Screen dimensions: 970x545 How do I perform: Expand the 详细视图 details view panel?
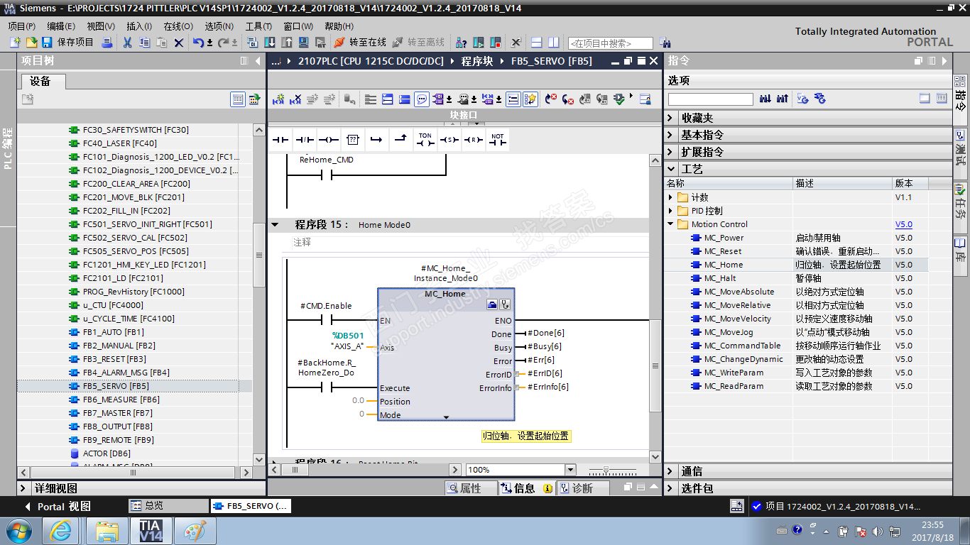25,488
